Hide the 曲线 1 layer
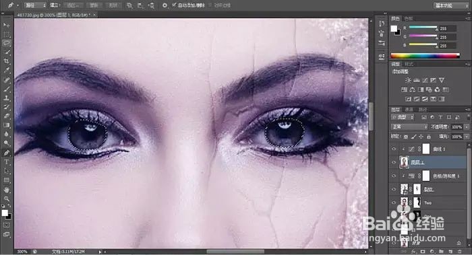This screenshot has height=255, width=472. (394, 149)
